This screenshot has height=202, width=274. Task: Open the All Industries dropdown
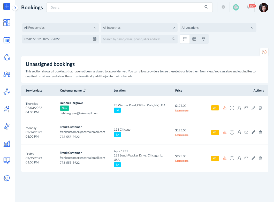coord(139,28)
